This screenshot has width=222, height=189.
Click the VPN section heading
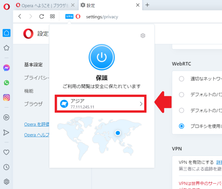pos(177,149)
